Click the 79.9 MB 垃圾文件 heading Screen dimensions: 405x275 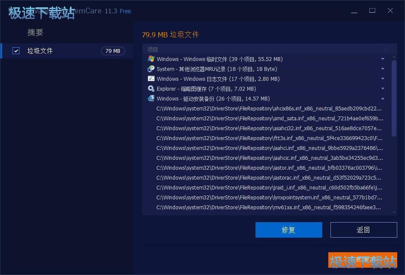tap(170, 34)
